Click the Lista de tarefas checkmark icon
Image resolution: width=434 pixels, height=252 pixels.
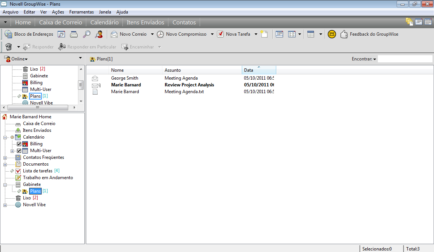(x=18, y=171)
